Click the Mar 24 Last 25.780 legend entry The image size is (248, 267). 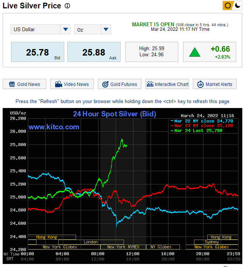[x=197, y=130]
